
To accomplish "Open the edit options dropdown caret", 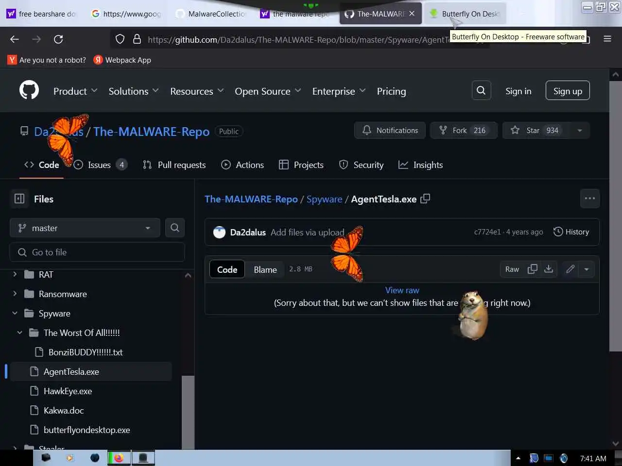I will click(587, 269).
